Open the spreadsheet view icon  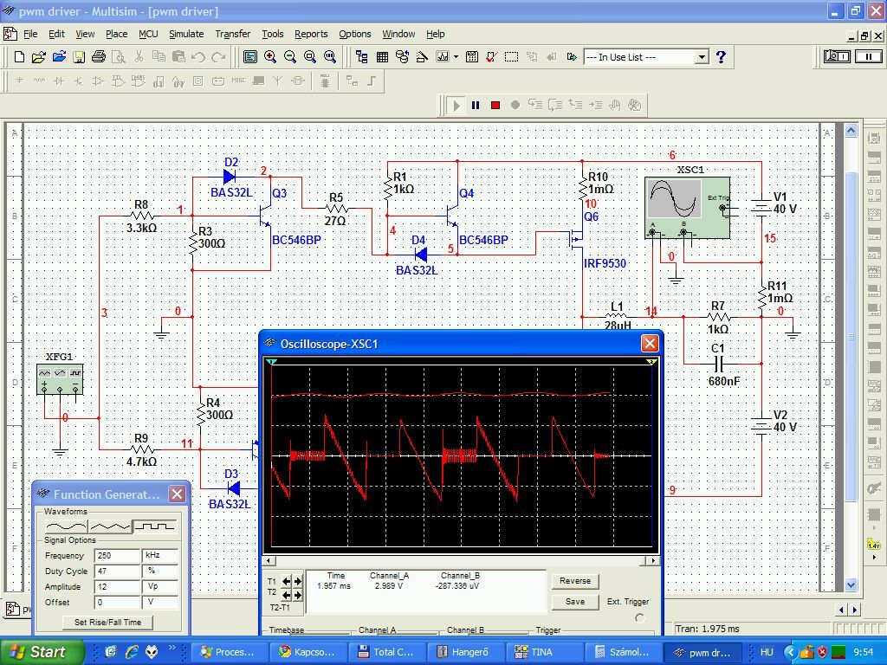[x=382, y=57]
